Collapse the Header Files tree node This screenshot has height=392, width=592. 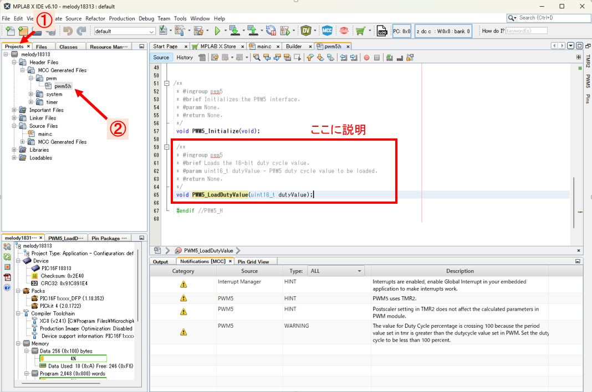(14, 63)
